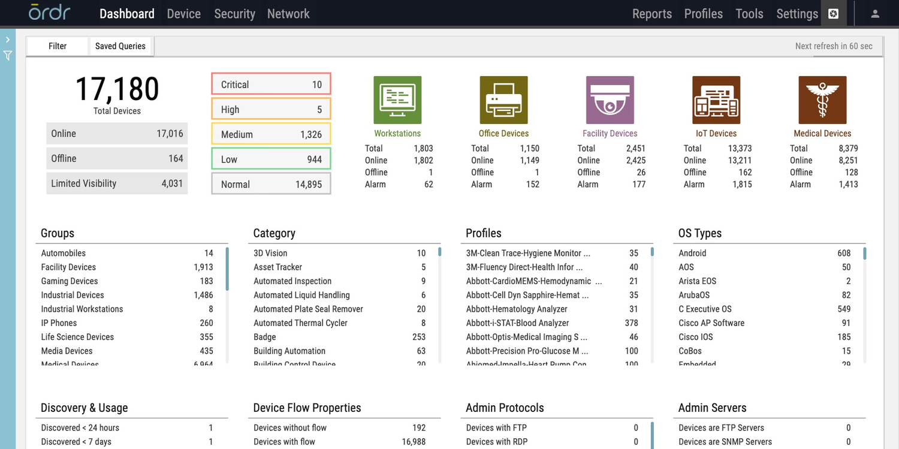Select the Saved Queries tab
Image resolution: width=899 pixels, height=449 pixels.
120,46
